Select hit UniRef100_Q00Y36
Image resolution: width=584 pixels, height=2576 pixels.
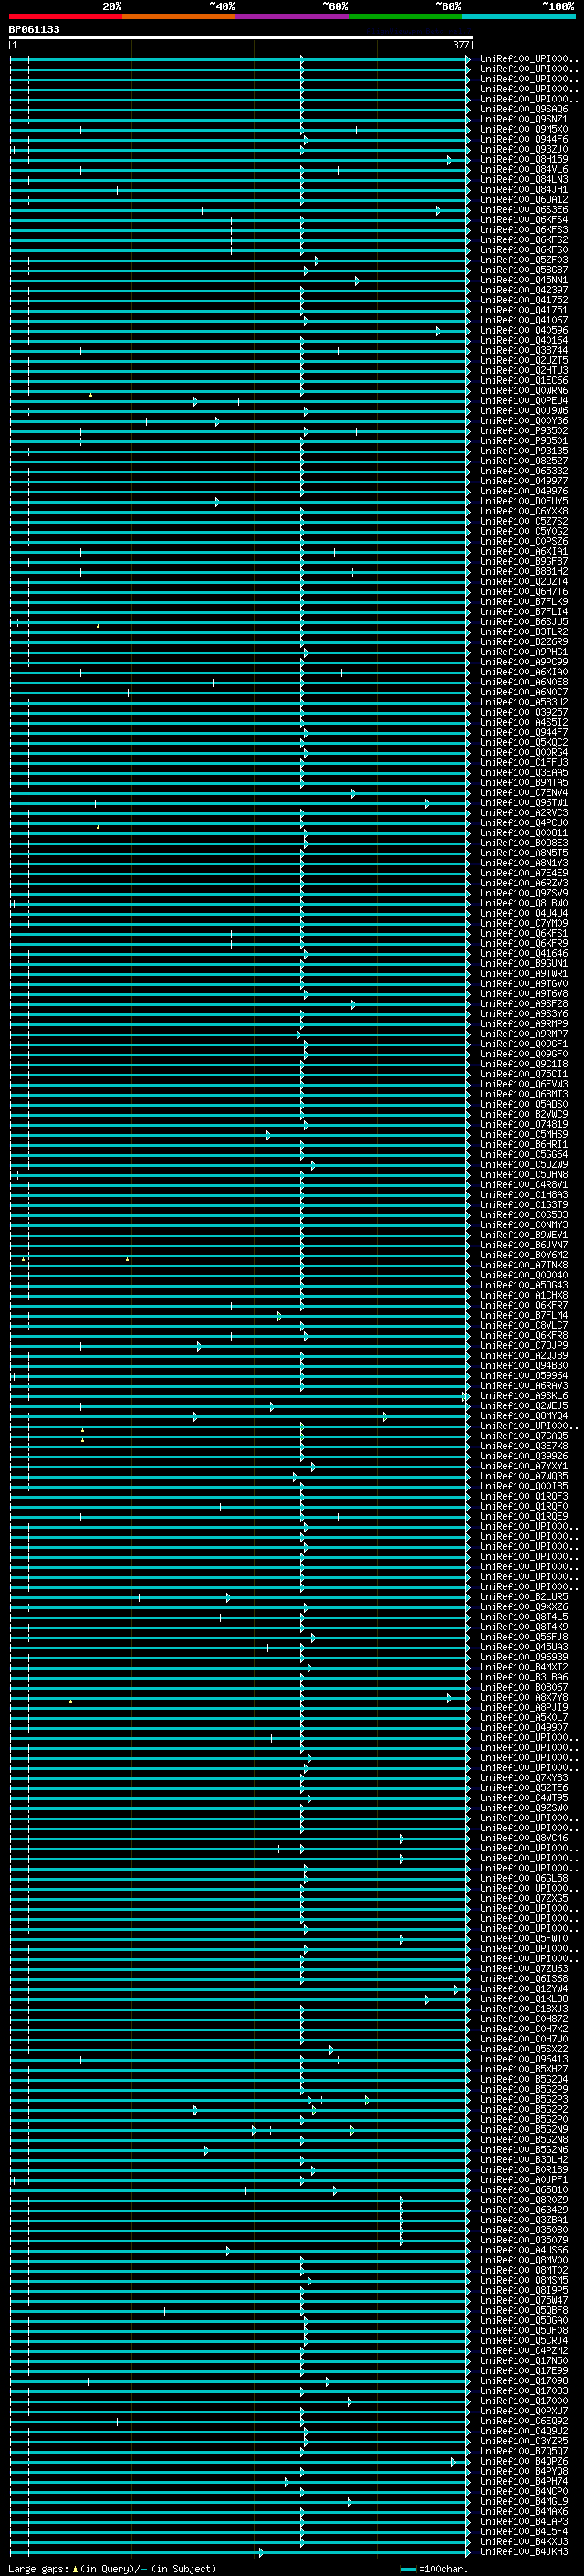click(x=523, y=420)
